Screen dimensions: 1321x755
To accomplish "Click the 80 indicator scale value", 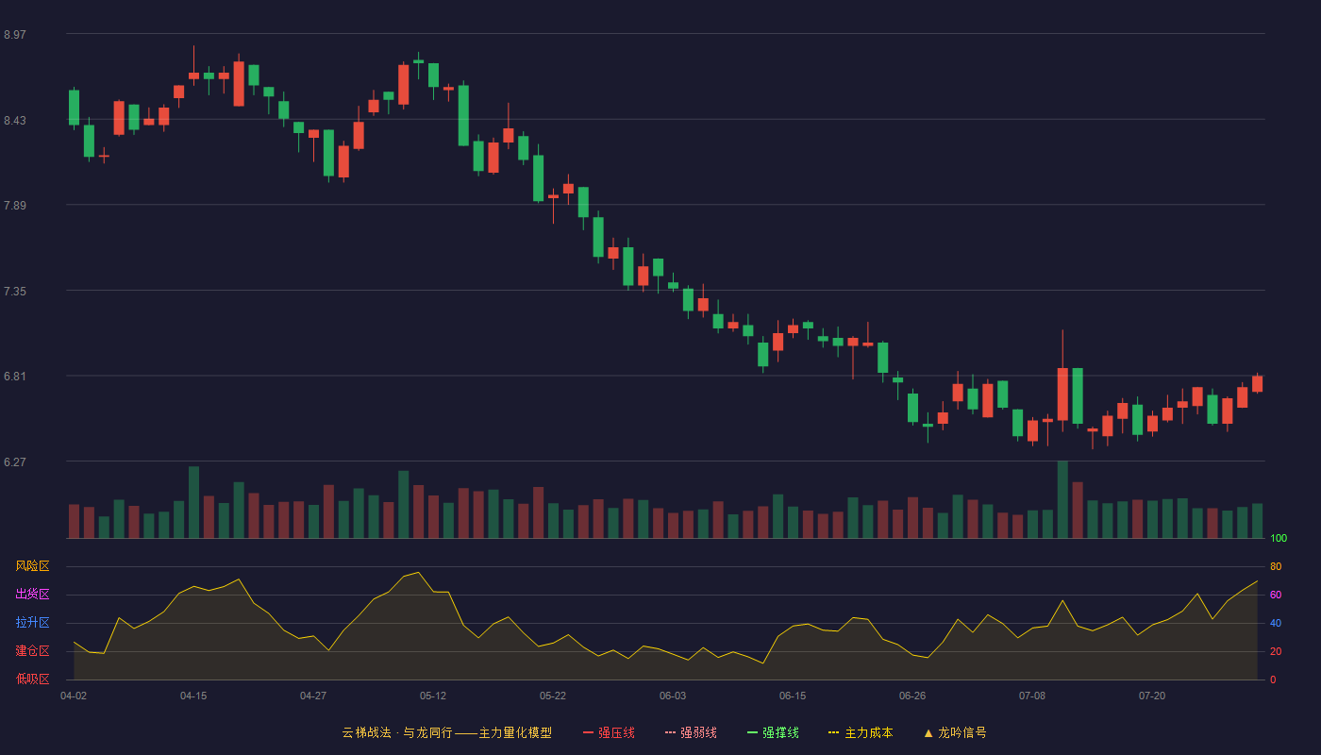I will tap(1276, 566).
